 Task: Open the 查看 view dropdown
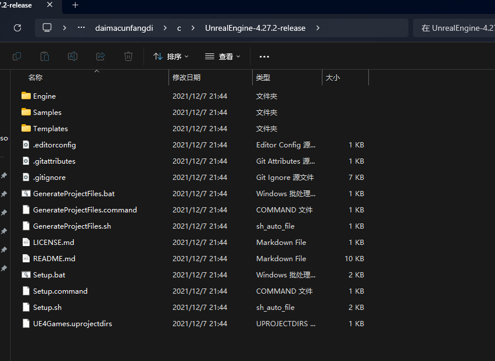click(x=223, y=56)
